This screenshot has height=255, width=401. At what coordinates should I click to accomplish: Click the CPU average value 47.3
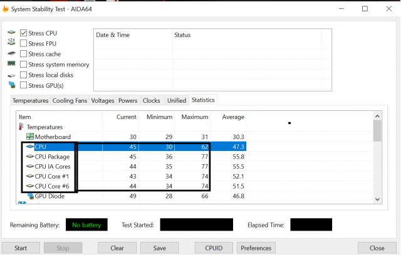238,147
